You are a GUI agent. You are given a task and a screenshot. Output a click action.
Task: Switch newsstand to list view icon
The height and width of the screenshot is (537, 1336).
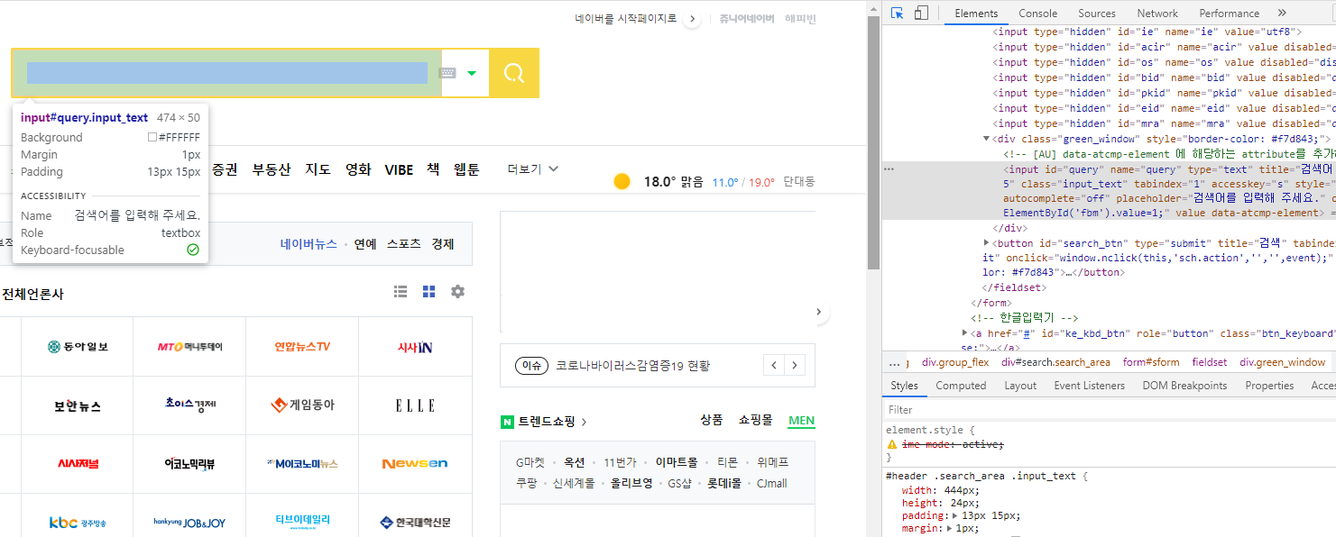click(401, 292)
